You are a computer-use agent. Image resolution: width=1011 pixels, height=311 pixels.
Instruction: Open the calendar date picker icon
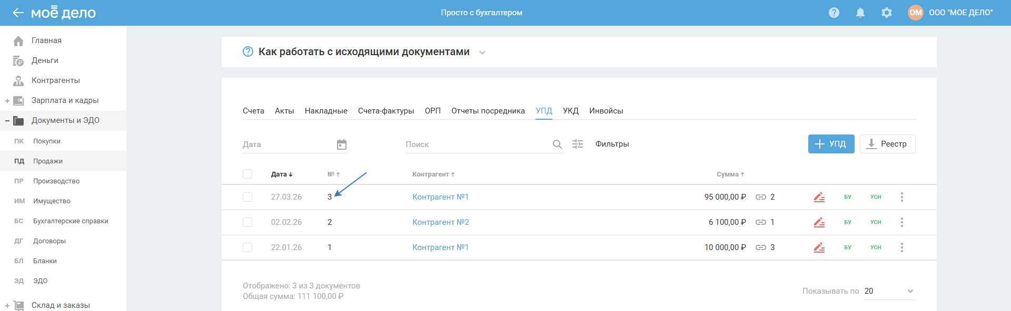[342, 144]
